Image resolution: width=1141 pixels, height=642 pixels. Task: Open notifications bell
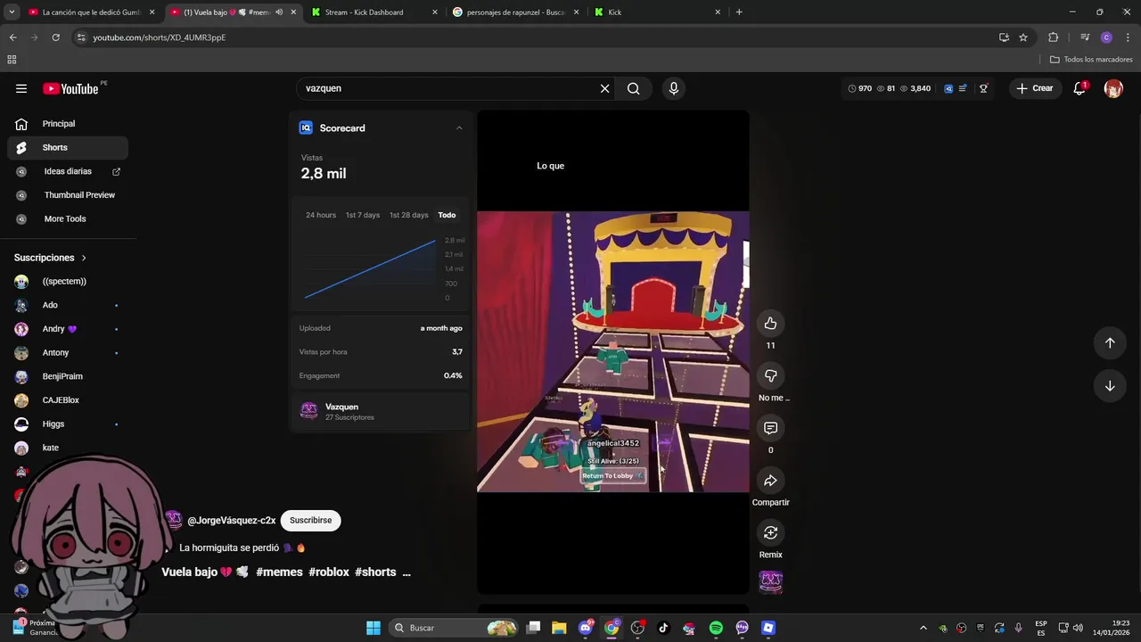tap(1079, 88)
